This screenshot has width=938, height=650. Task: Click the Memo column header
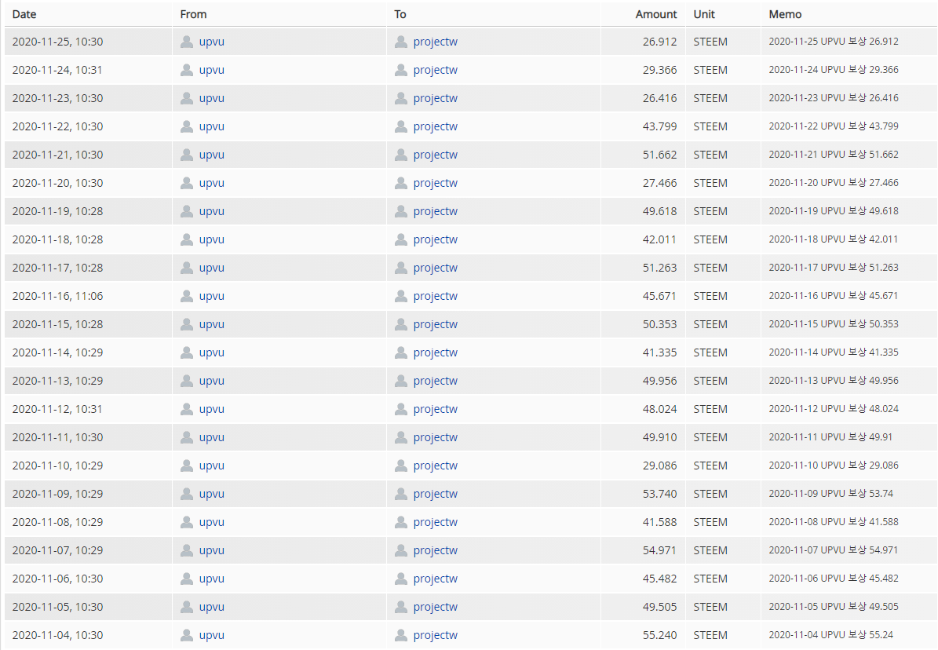(785, 14)
